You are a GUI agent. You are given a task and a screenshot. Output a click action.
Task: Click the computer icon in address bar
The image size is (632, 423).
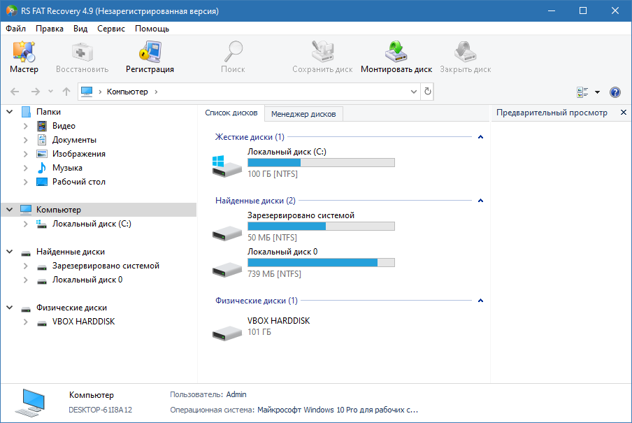(87, 92)
